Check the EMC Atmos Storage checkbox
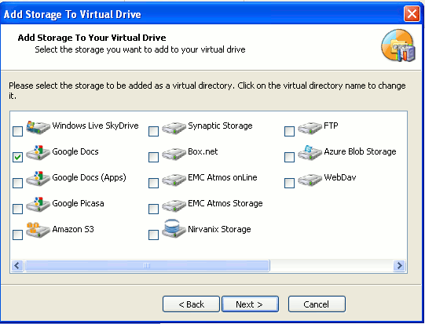Viewport: 425px width, 324px height. tap(154, 209)
